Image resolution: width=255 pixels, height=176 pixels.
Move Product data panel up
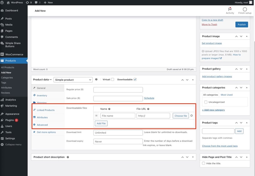(x=182, y=80)
